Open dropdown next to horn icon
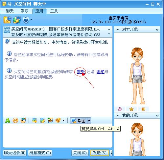Image resolution: width=164 pixels, height=160 pixels. coord(63,121)
